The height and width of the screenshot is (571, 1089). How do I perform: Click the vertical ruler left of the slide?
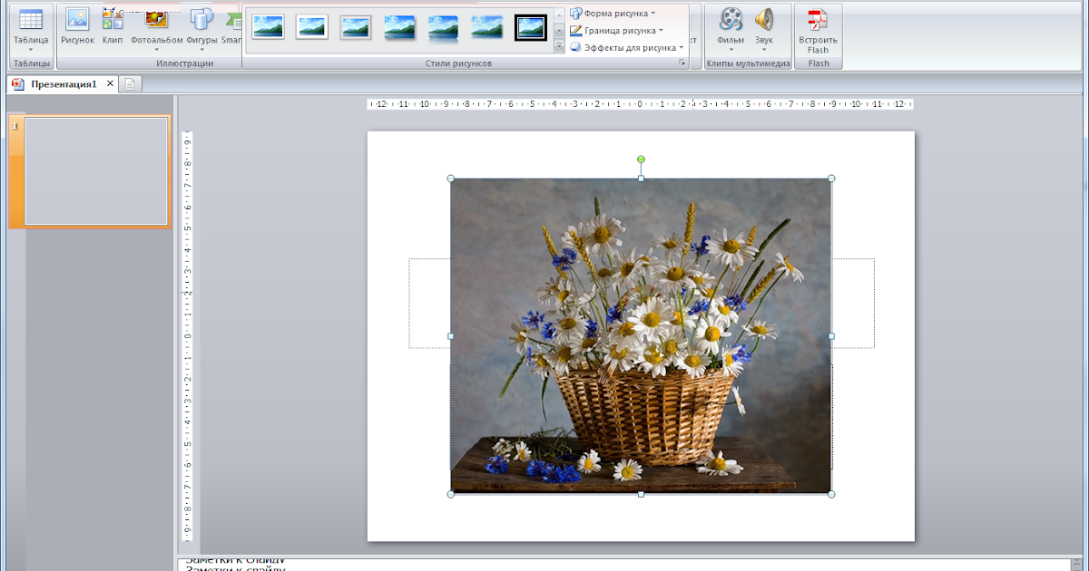188,335
